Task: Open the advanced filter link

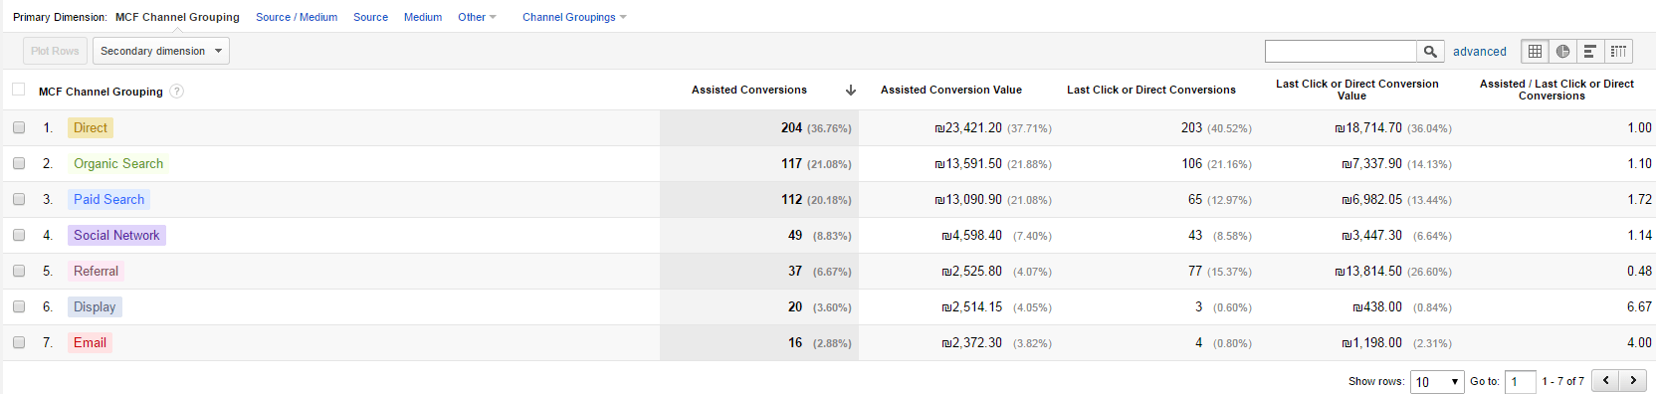Action: pyautogui.click(x=1480, y=52)
